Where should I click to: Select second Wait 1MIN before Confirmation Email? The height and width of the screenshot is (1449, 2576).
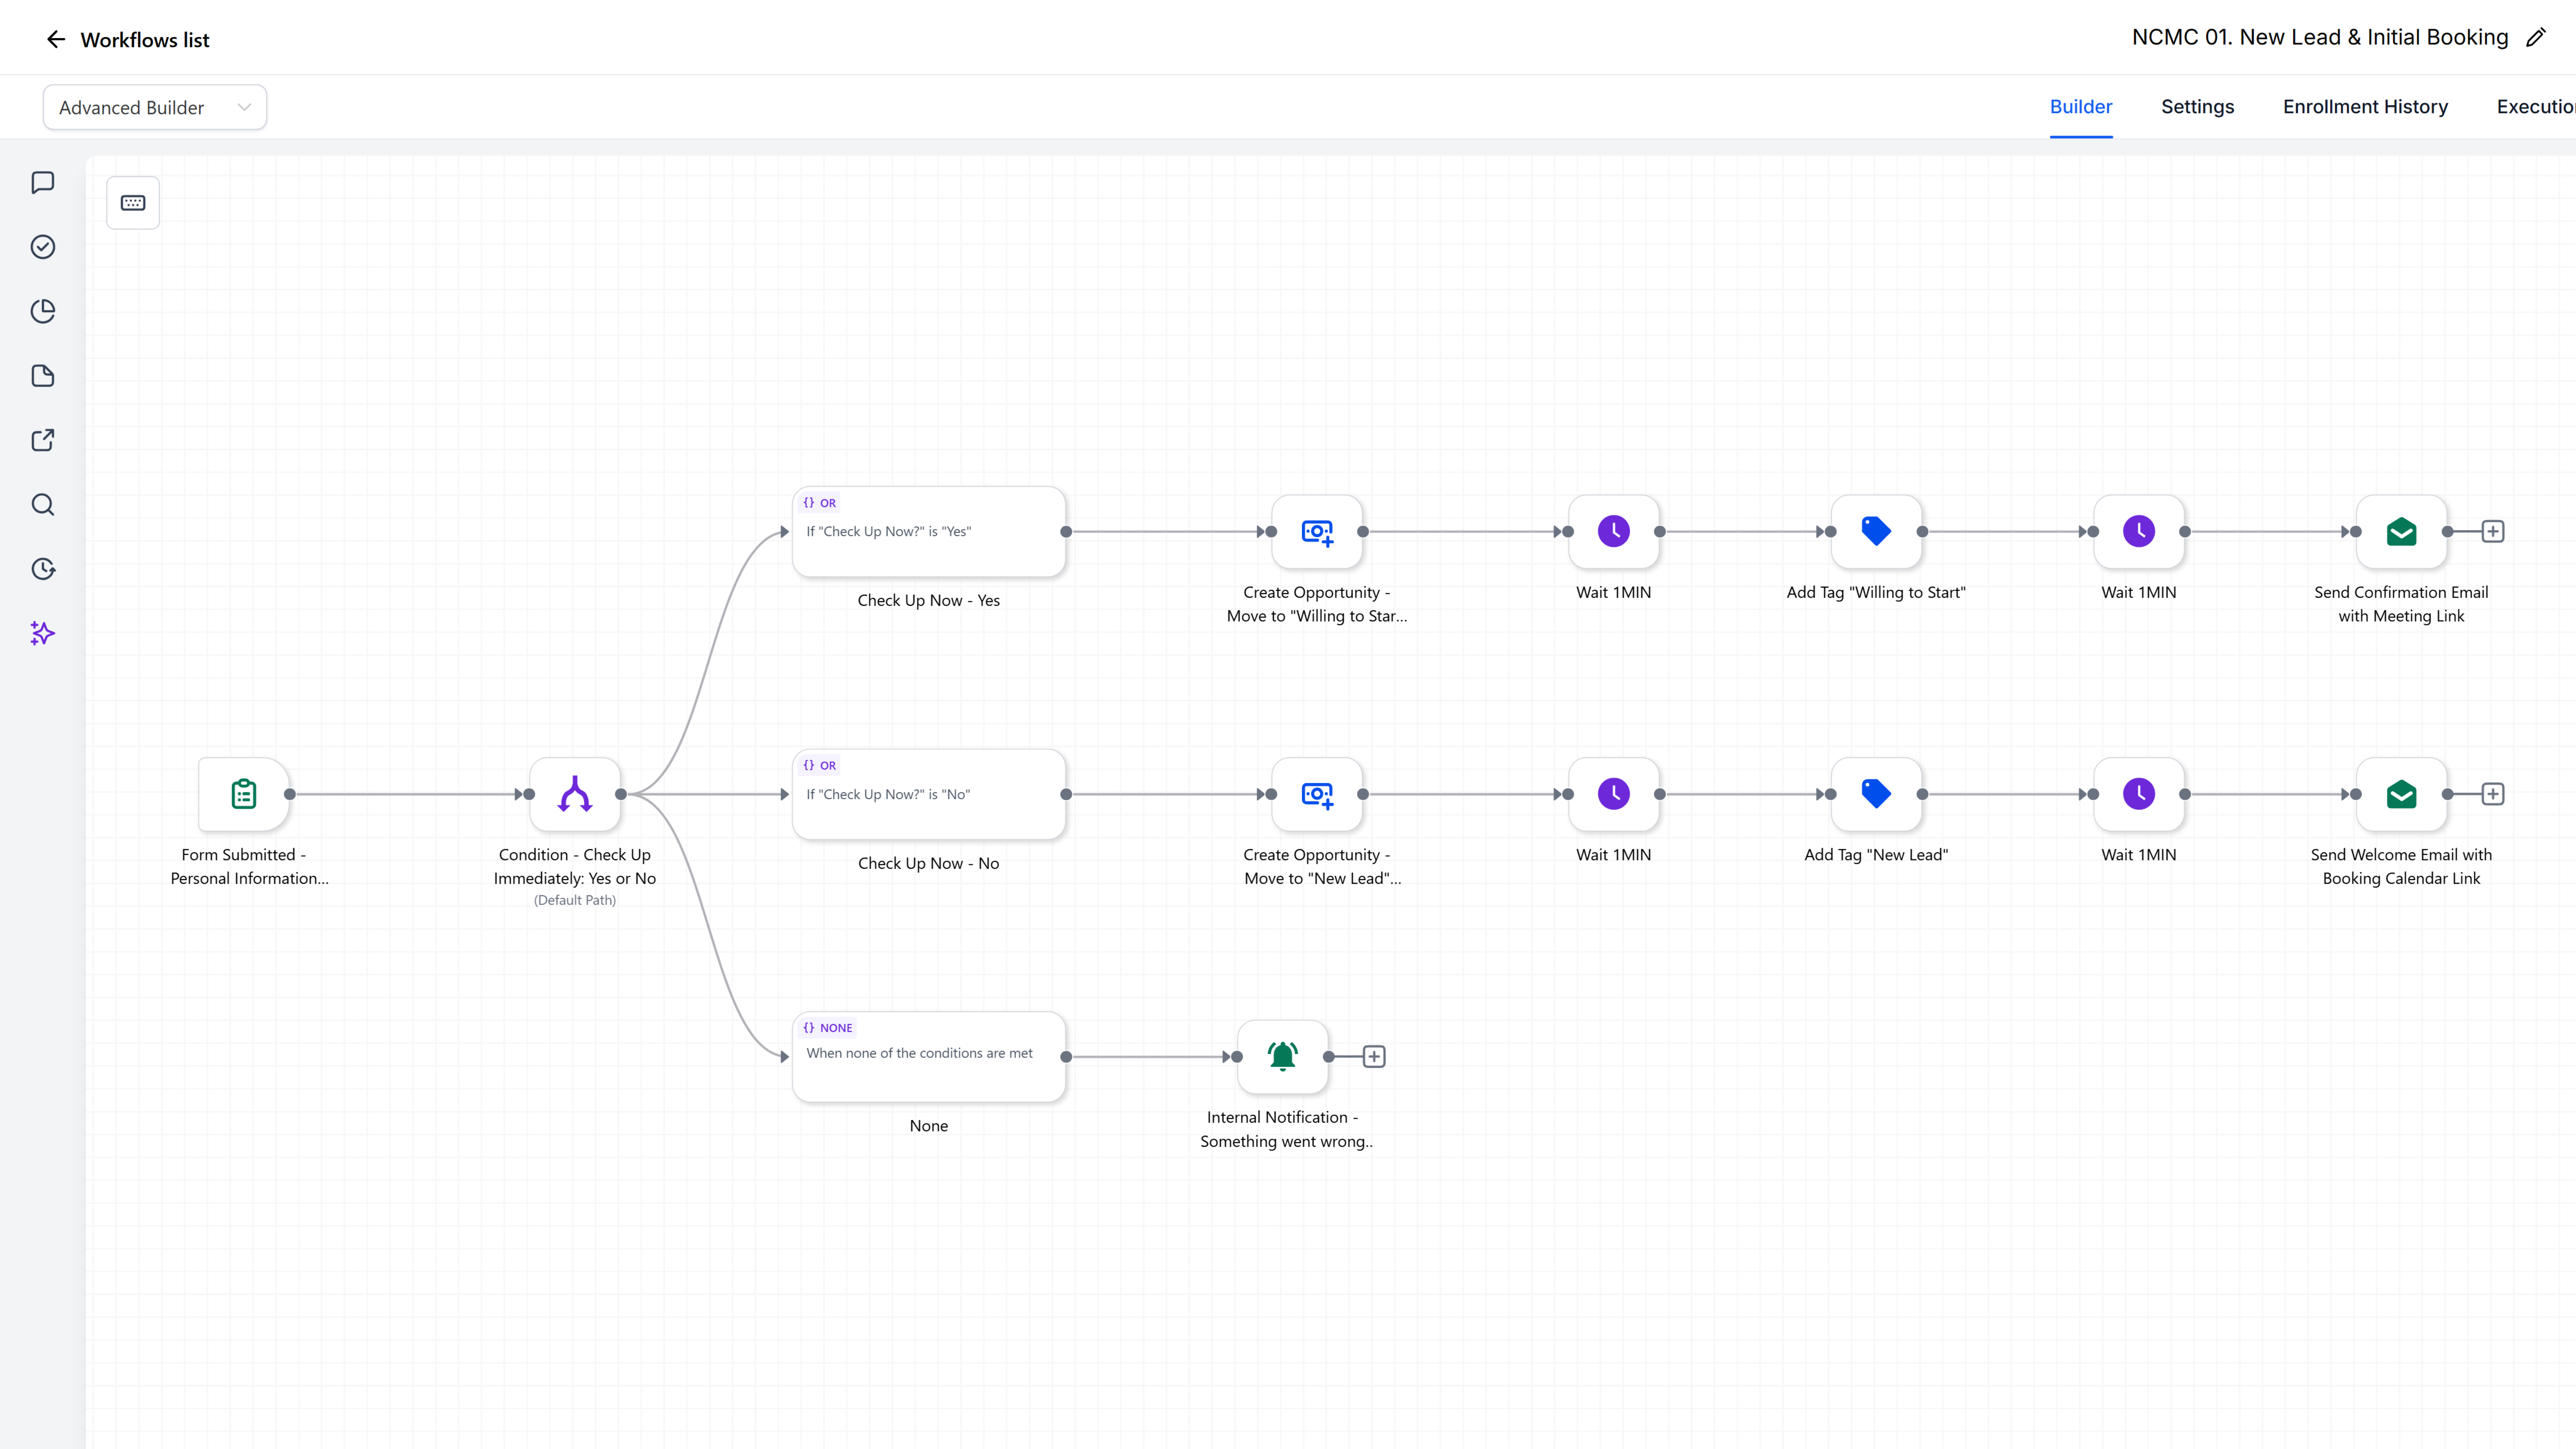(x=2139, y=532)
